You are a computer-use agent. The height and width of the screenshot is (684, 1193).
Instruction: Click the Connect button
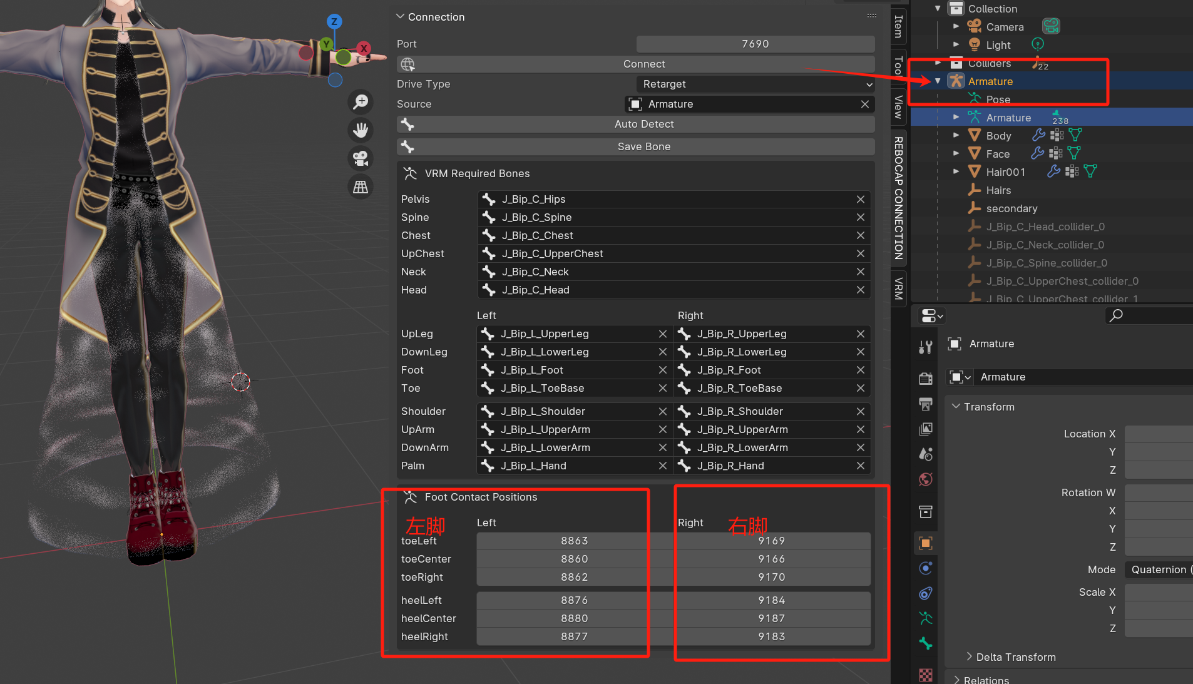coord(636,64)
